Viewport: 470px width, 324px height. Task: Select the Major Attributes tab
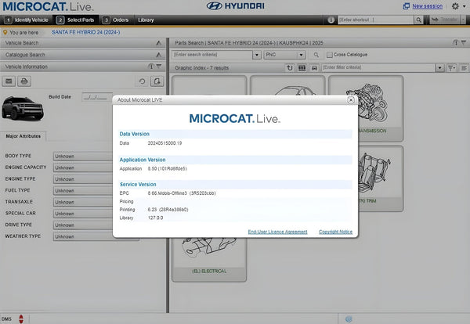[23, 136]
